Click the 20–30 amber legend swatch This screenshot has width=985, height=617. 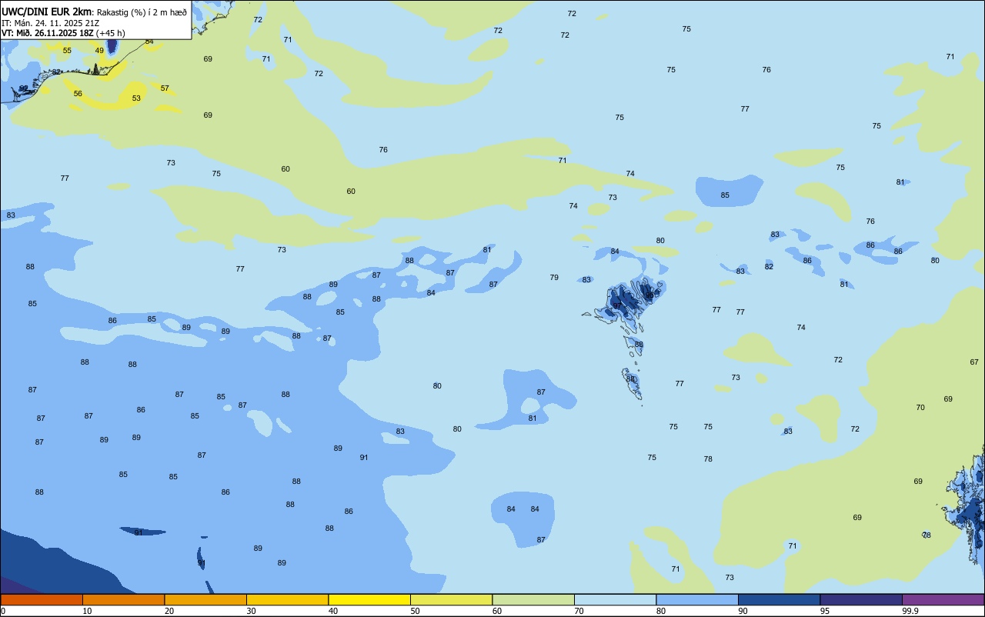[x=205, y=599]
